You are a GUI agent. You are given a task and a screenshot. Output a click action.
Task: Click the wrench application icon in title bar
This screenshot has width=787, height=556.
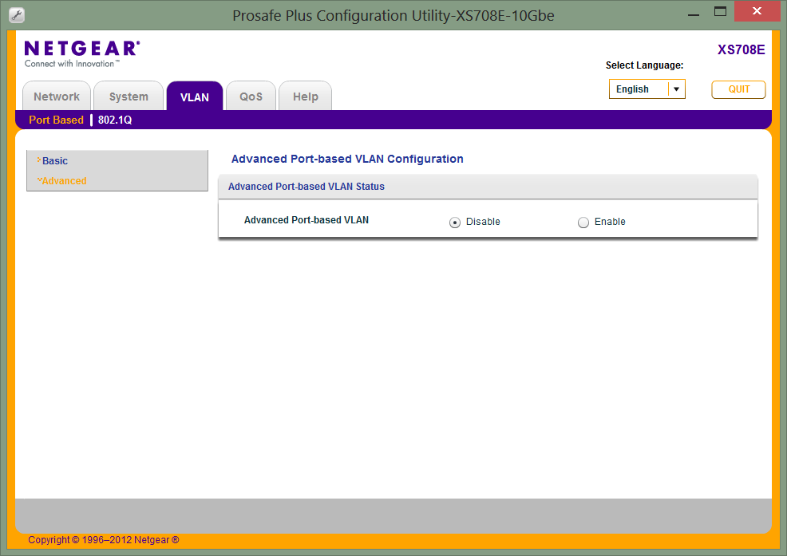pos(17,15)
